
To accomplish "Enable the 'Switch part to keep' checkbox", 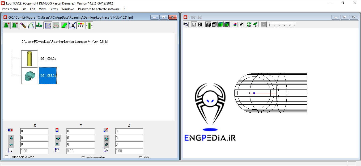I will pyautogui.click(x=7, y=157).
